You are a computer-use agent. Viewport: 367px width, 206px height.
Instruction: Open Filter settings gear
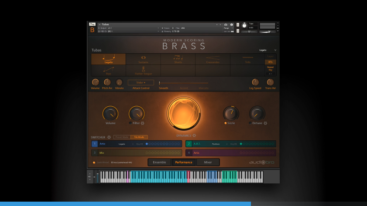click(x=143, y=123)
